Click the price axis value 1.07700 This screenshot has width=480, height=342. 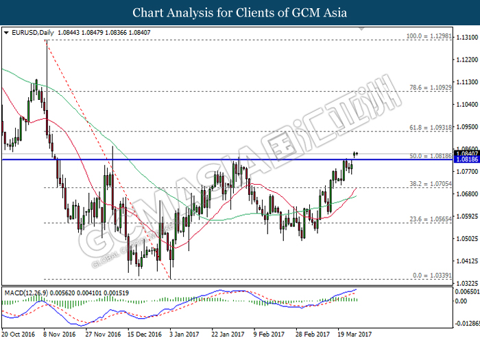(467, 172)
